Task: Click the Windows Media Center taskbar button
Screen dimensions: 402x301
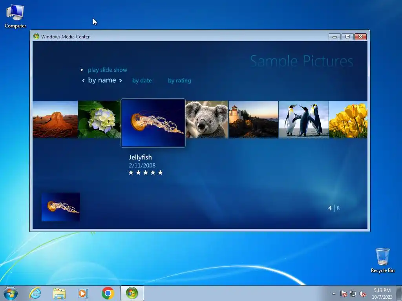Action: 132,293
